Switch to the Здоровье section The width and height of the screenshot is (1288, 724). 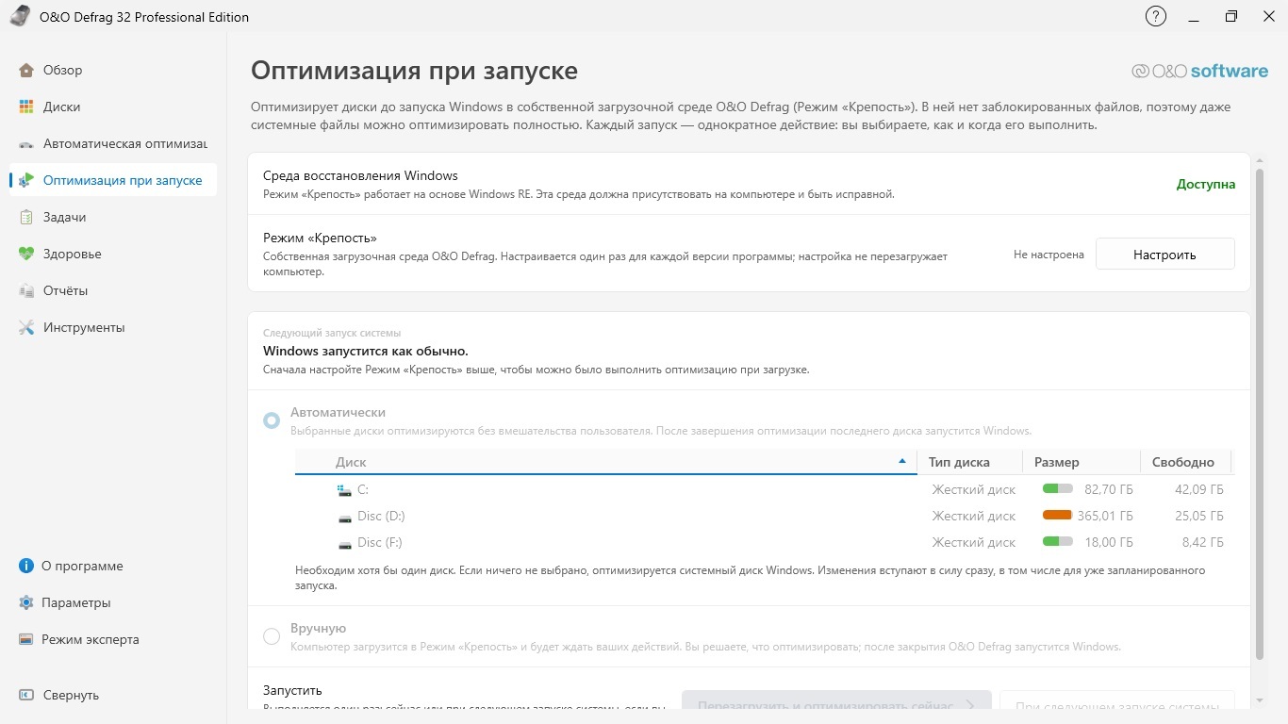113,254
